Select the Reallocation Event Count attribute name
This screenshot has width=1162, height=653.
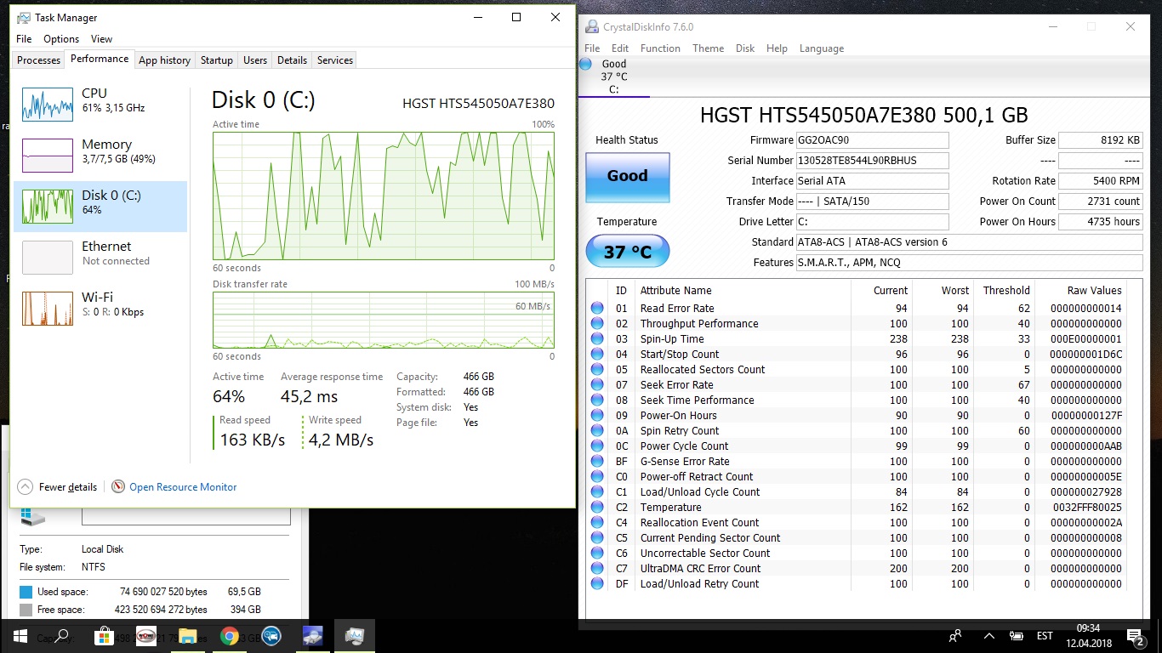point(700,523)
